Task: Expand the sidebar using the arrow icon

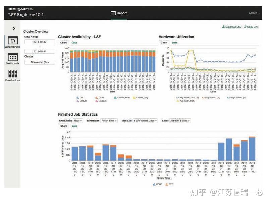Action: [x=13, y=28]
